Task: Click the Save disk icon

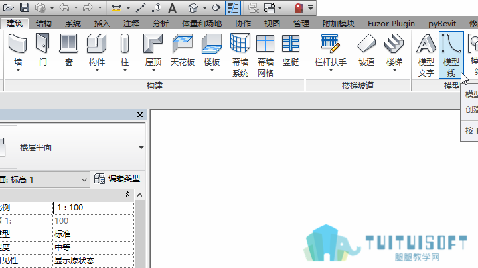Action: coord(25,7)
